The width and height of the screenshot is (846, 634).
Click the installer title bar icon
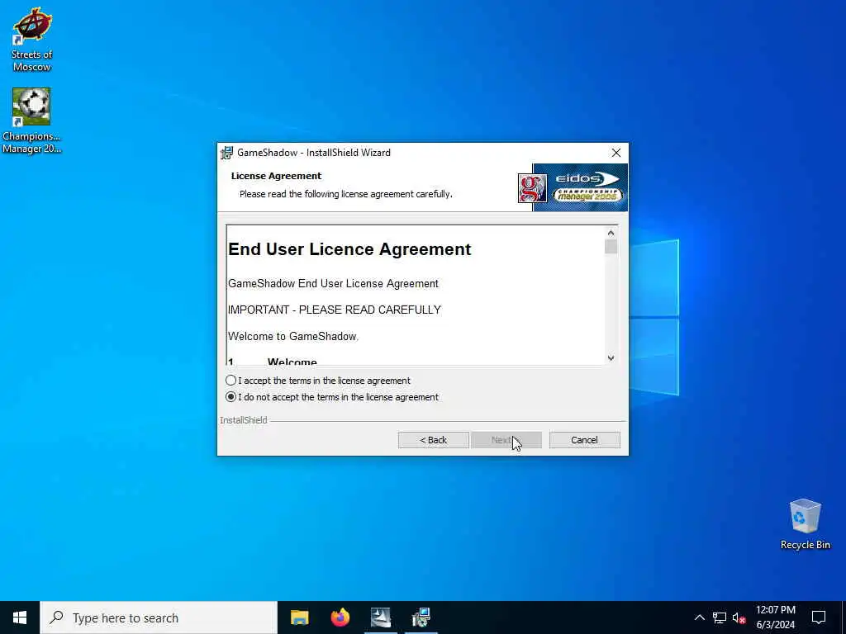(226, 153)
